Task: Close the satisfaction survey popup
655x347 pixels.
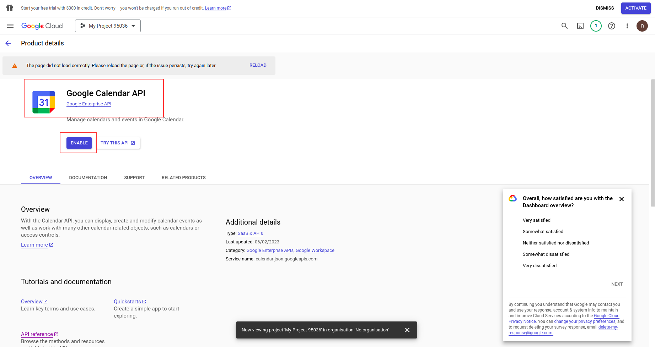Action: click(622, 199)
